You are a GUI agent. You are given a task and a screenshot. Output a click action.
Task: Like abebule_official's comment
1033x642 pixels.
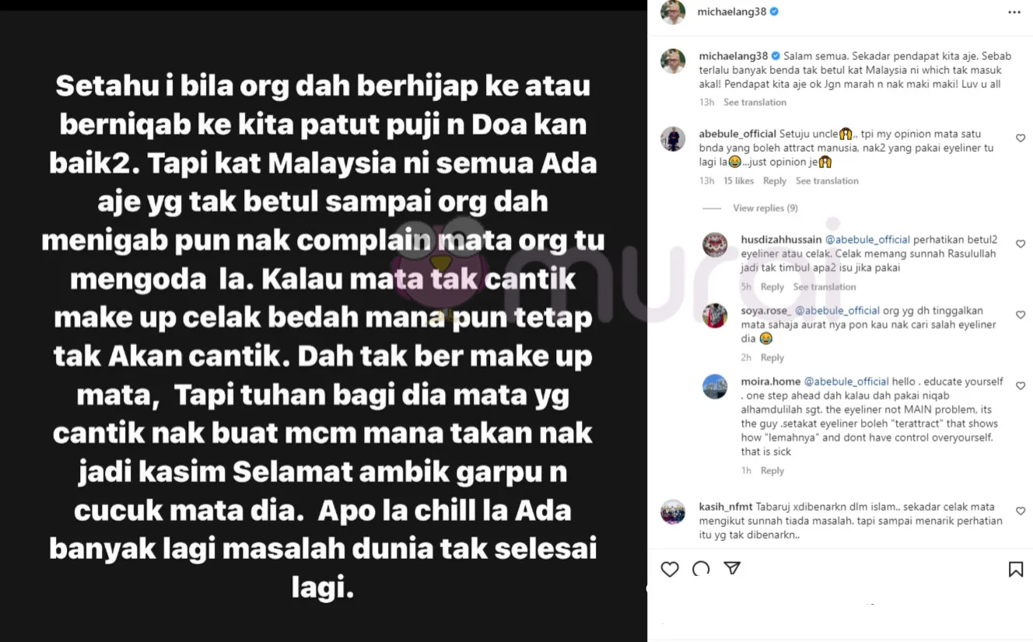pyautogui.click(x=1021, y=138)
